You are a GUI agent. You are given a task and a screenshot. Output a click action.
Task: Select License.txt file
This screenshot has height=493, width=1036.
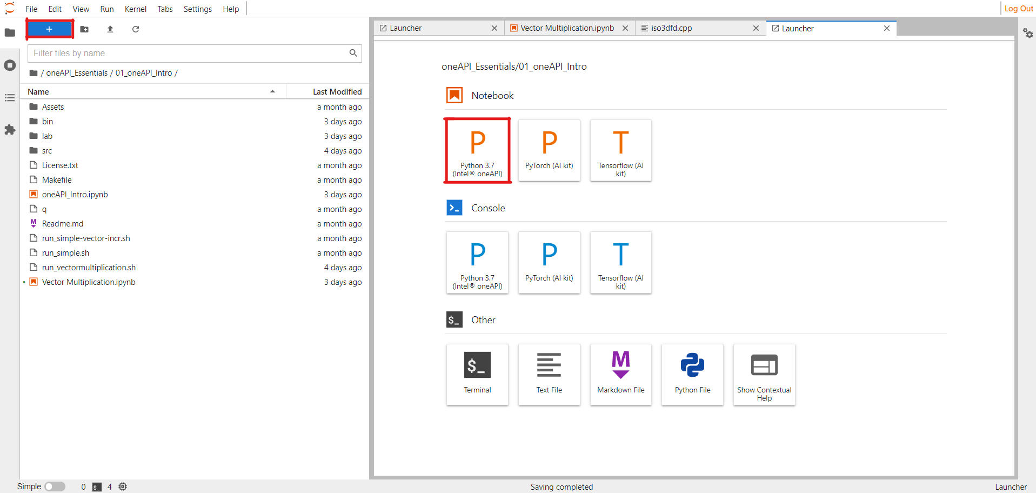tap(195, 165)
